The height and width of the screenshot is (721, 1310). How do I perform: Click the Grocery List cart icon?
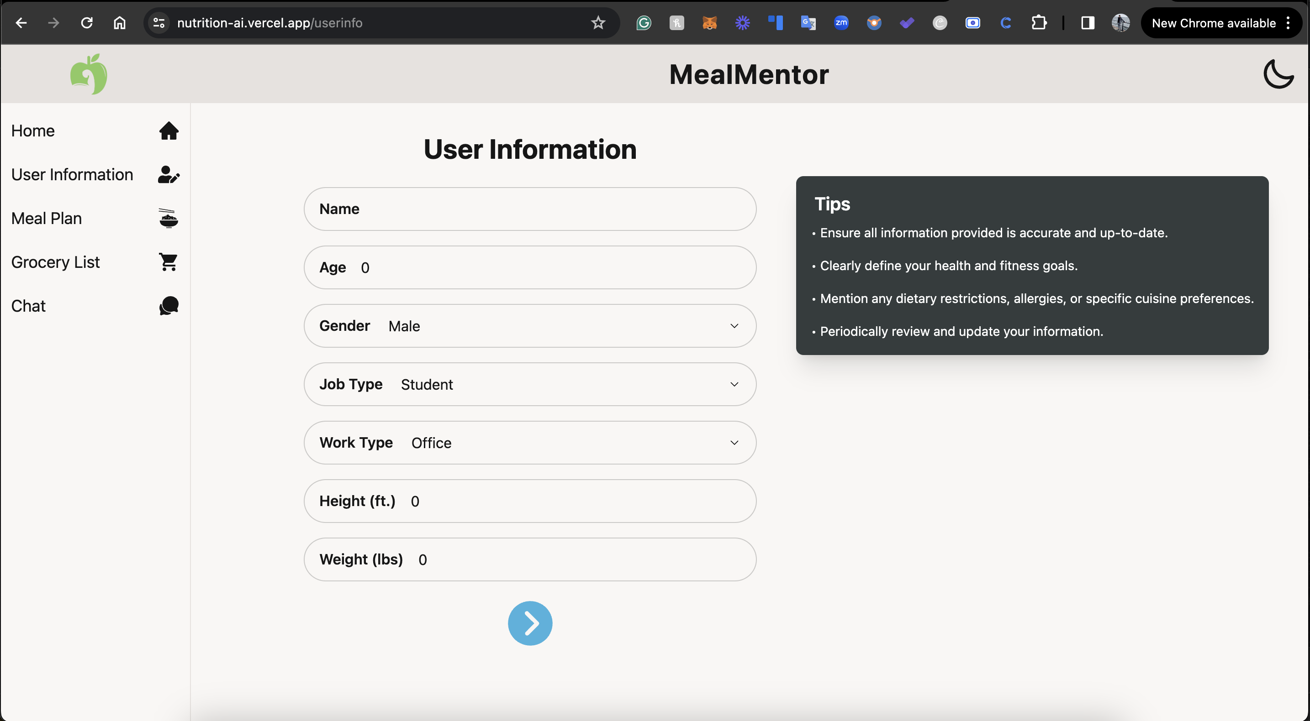pos(168,262)
